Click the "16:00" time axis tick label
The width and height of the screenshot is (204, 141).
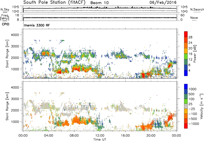pos(125,136)
